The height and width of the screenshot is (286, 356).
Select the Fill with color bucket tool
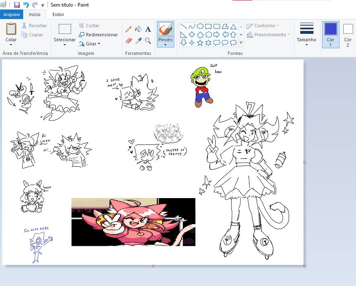click(x=138, y=29)
